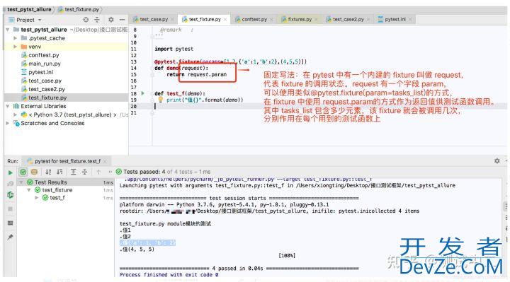Expand test_f results node

pos(37,198)
